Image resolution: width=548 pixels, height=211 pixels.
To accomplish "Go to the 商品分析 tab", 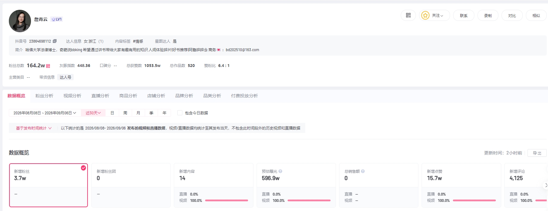I will pos(128,96).
